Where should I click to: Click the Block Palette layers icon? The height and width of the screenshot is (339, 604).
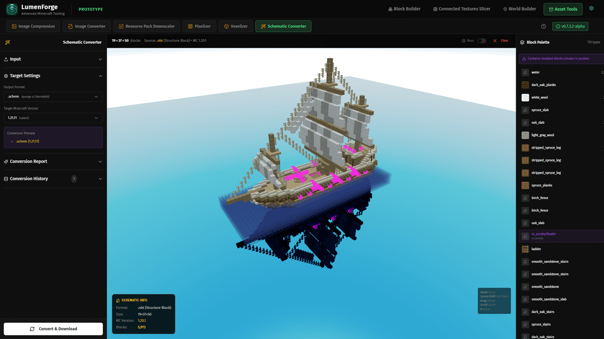click(522, 42)
